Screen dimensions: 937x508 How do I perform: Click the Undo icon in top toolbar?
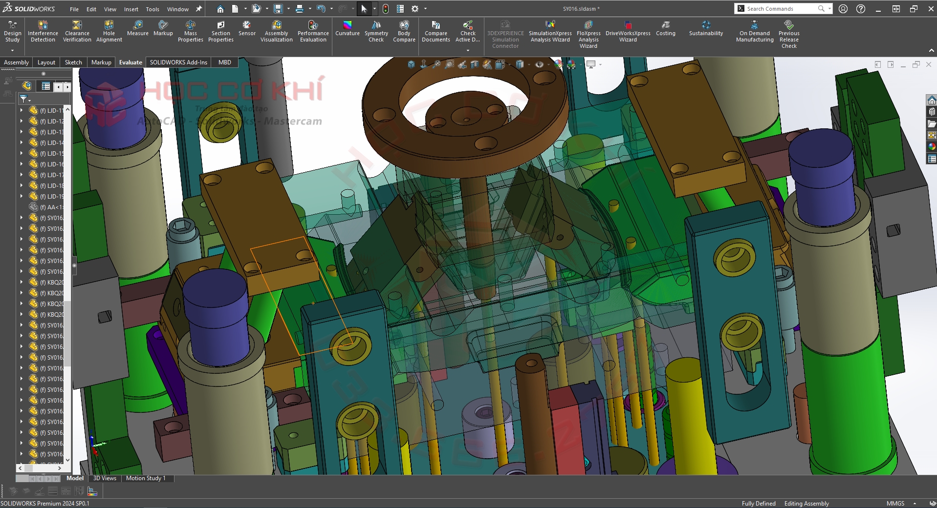pos(321,9)
